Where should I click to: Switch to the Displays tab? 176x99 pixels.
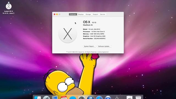pyautogui.click(x=81, y=14)
